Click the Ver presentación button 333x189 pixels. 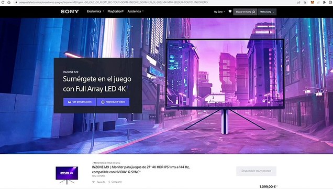[x=80, y=102]
